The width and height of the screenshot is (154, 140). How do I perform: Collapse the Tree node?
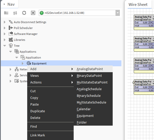[x=5, y=46]
